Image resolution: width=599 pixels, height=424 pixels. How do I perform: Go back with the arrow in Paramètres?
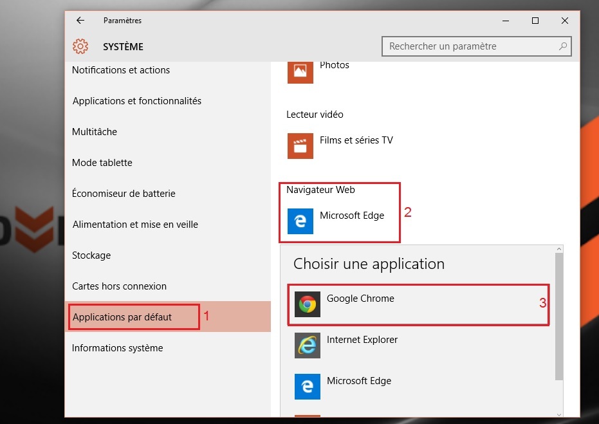tap(80, 20)
